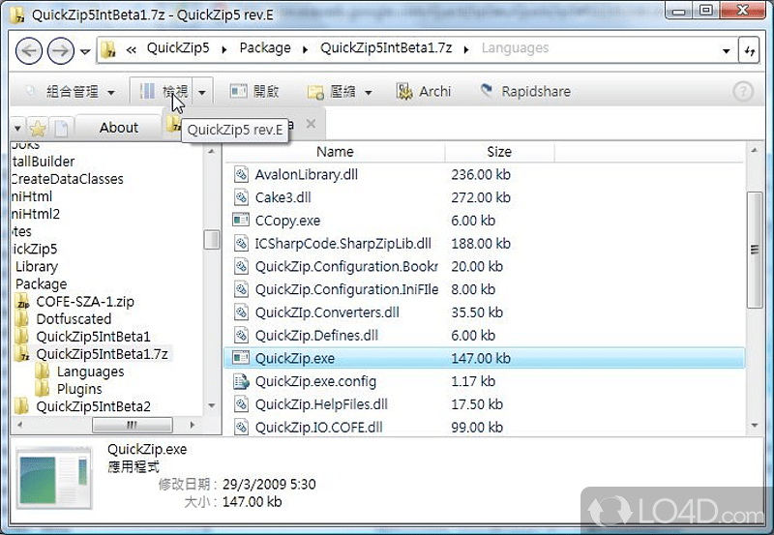The image size is (774, 535).
Task: Click the 壓縮 compress toolbar button
Action: [331, 91]
